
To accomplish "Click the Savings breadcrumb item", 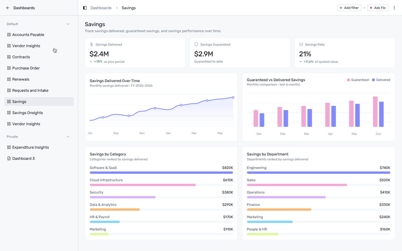I will coord(129,8).
